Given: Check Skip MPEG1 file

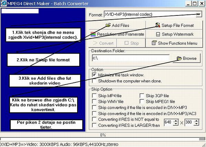Looking at the screenshot, I should [142, 101].
